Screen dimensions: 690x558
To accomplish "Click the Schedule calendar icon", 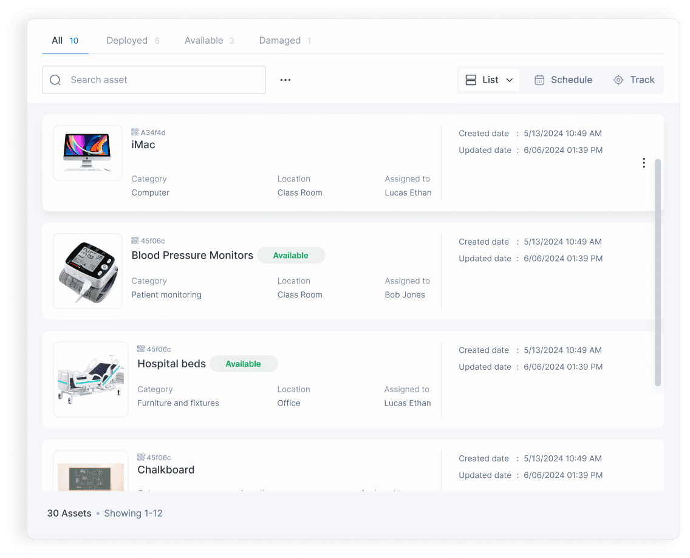I will 539,80.
